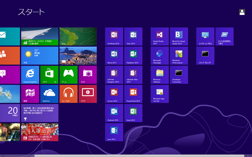Open the 天気 weather tile
252x157 pixels.
(40, 56)
